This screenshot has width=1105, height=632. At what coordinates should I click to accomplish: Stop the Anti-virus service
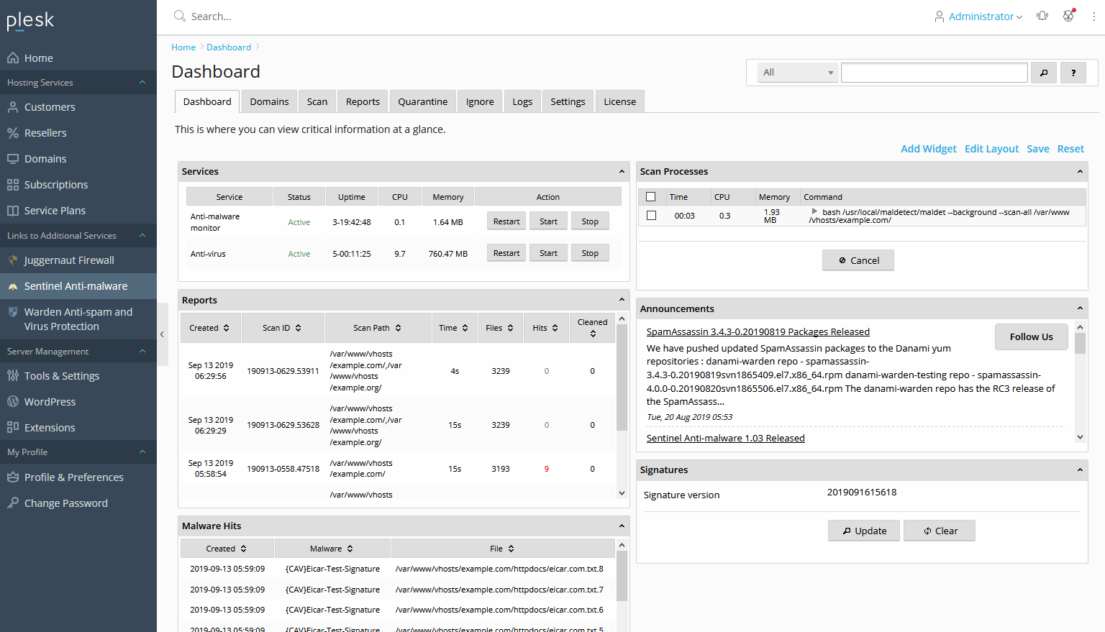tap(590, 253)
